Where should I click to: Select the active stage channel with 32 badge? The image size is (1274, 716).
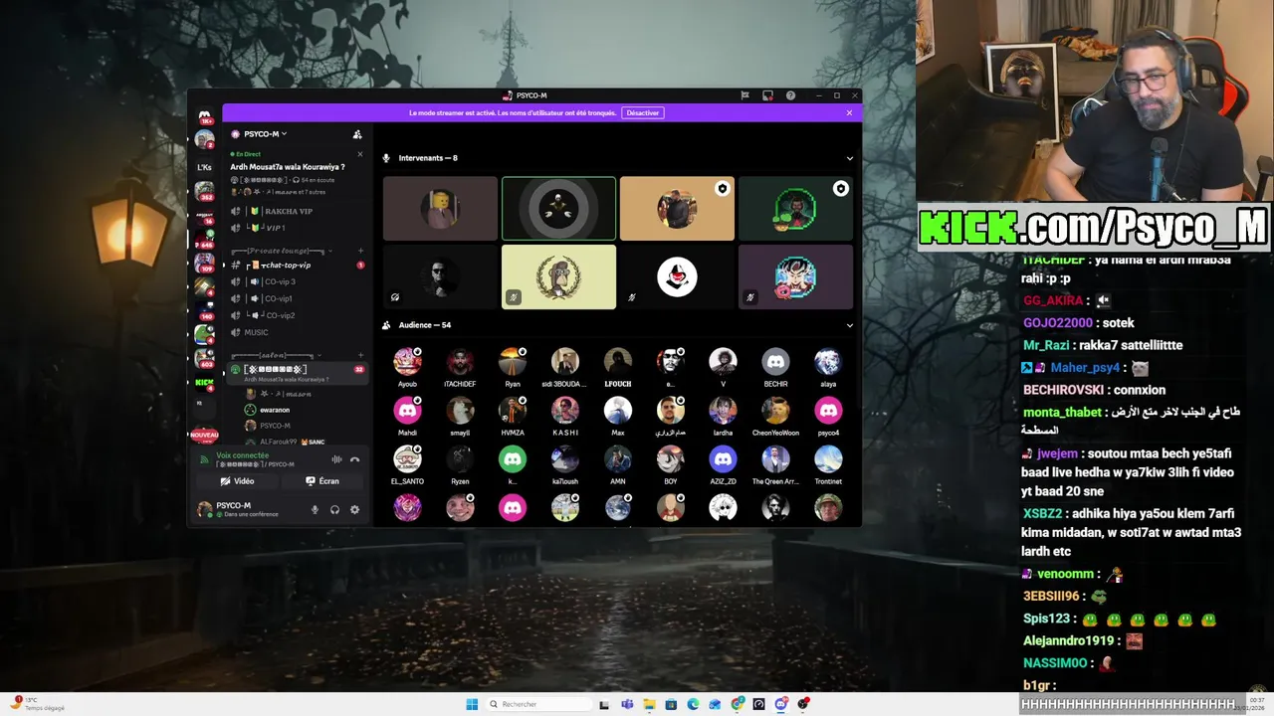tap(297, 372)
